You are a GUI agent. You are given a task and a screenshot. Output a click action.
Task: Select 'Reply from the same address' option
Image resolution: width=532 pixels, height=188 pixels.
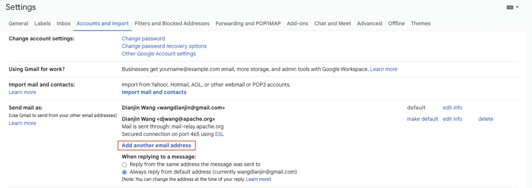tap(124, 165)
